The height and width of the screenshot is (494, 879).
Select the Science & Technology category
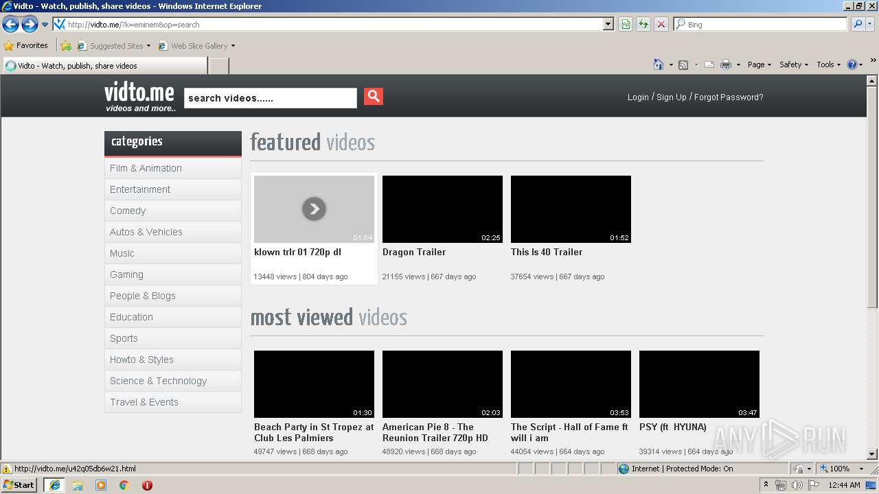[173, 381]
